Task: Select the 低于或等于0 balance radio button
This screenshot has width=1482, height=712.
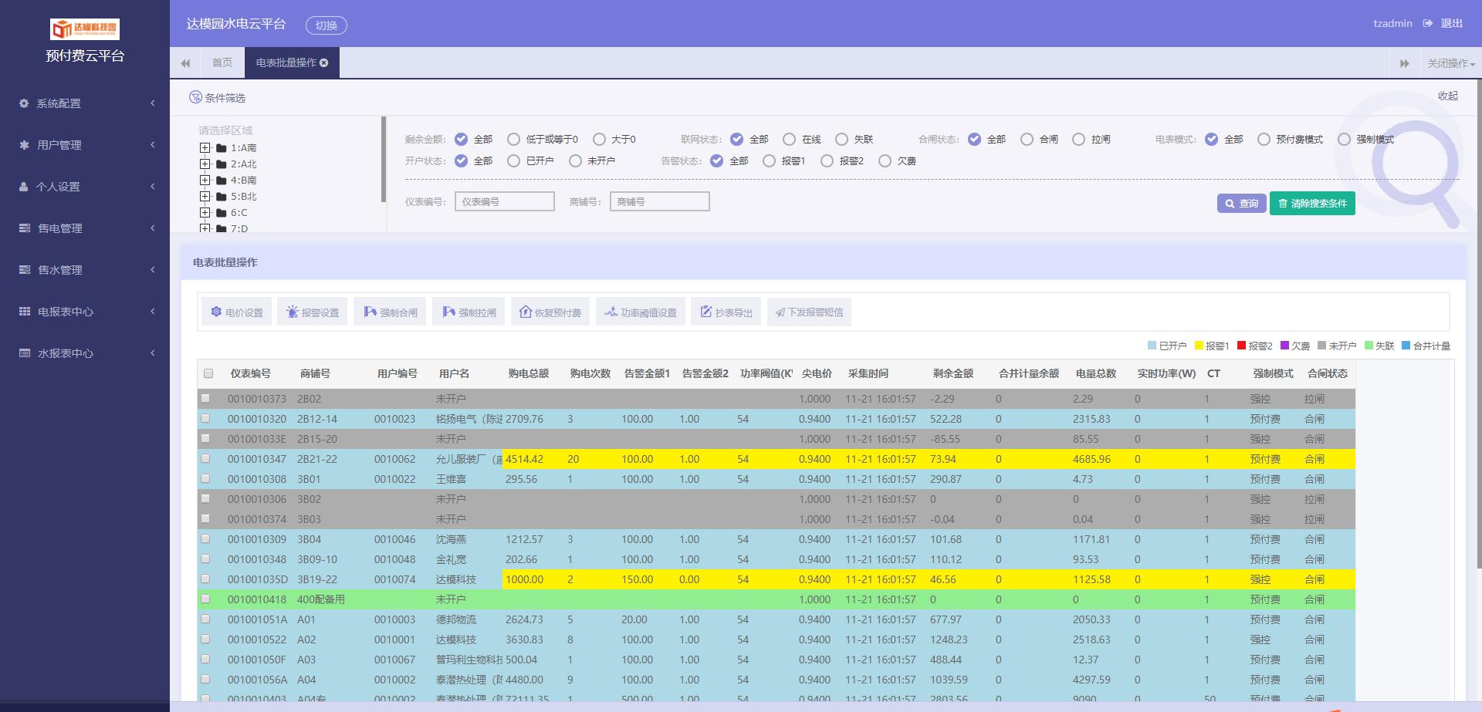Action: click(x=513, y=140)
